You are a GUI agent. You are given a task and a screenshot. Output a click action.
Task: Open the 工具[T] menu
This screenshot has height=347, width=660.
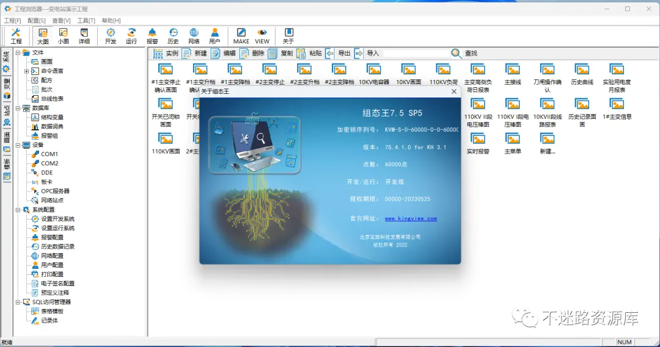86,20
